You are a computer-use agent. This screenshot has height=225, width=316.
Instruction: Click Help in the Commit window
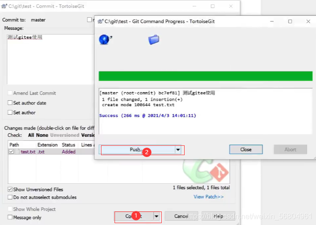pyautogui.click(x=218, y=216)
